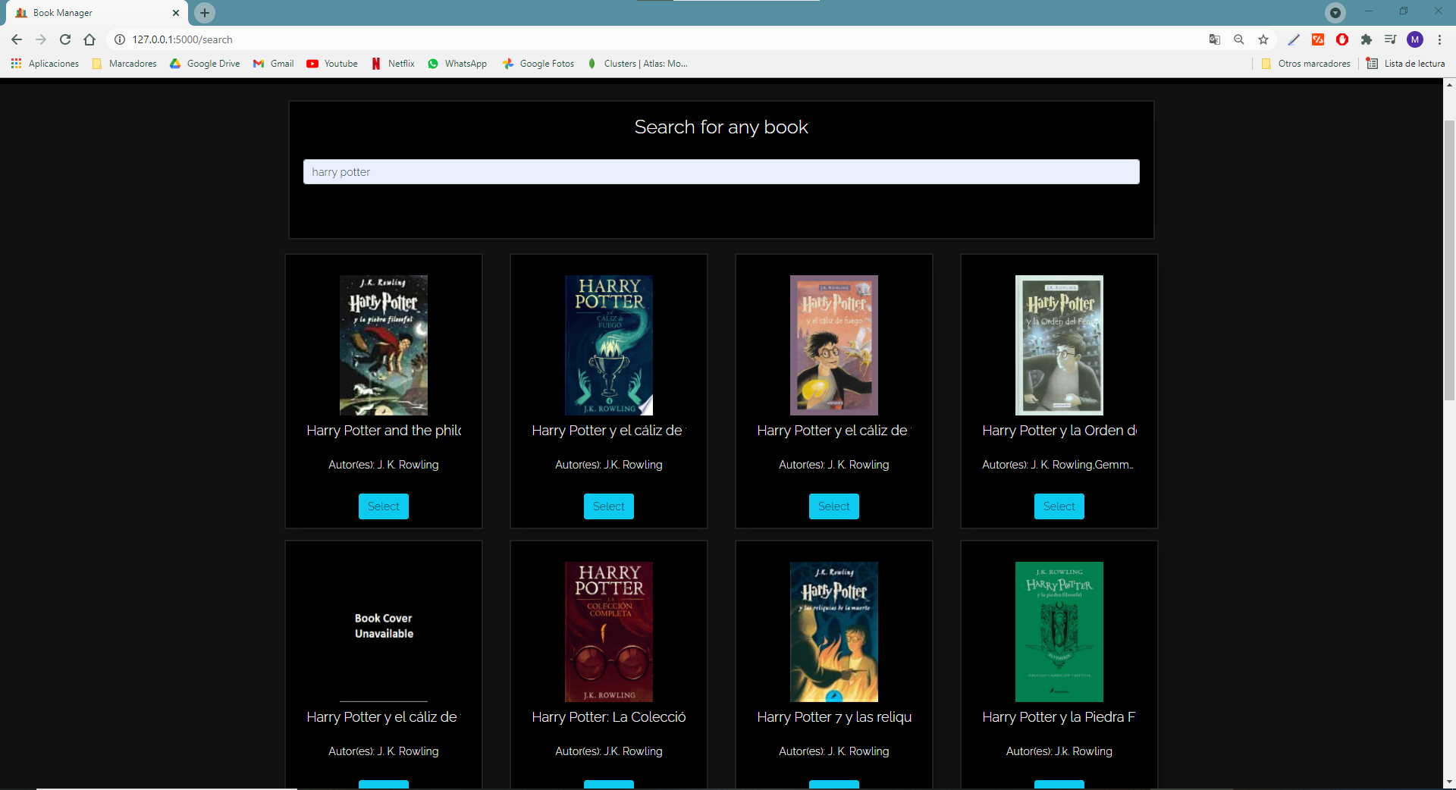Open Chrome three-dot menu

click(x=1439, y=39)
